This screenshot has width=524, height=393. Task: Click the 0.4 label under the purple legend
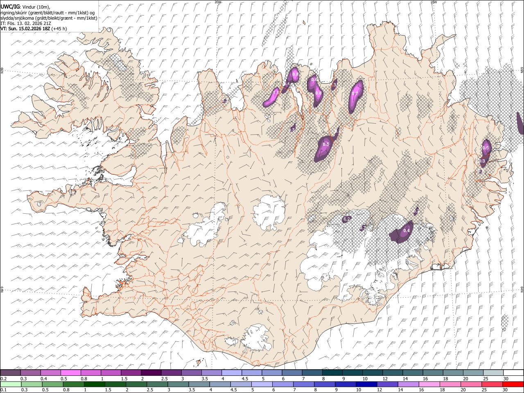[x=44, y=379]
